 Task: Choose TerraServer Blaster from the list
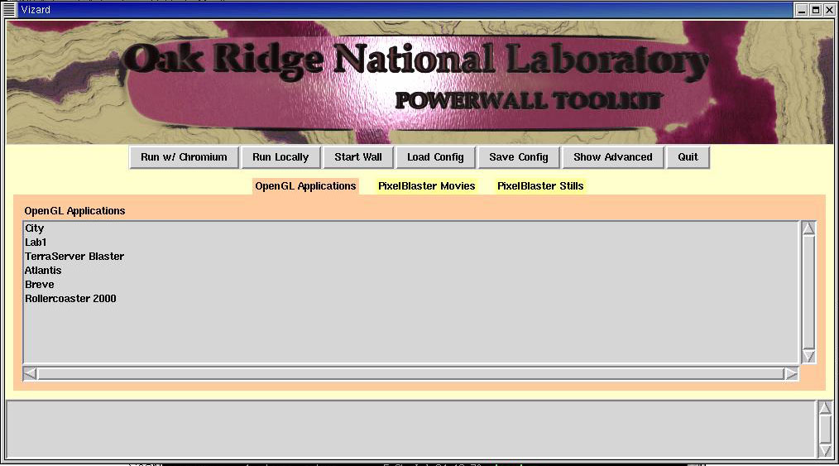pos(74,257)
